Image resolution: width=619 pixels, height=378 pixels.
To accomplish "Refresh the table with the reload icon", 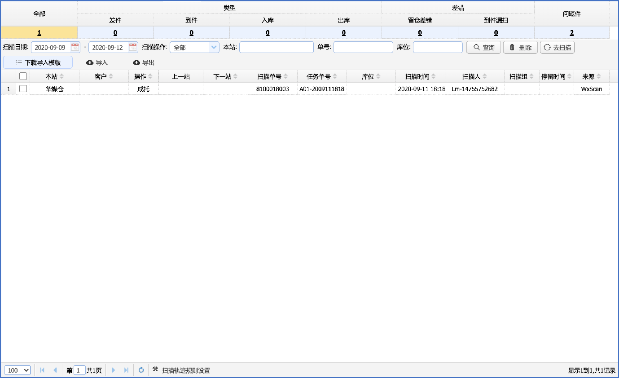I will (x=141, y=370).
